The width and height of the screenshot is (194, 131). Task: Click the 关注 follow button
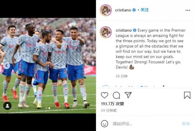pyautogui.click(x=145, y=10)
